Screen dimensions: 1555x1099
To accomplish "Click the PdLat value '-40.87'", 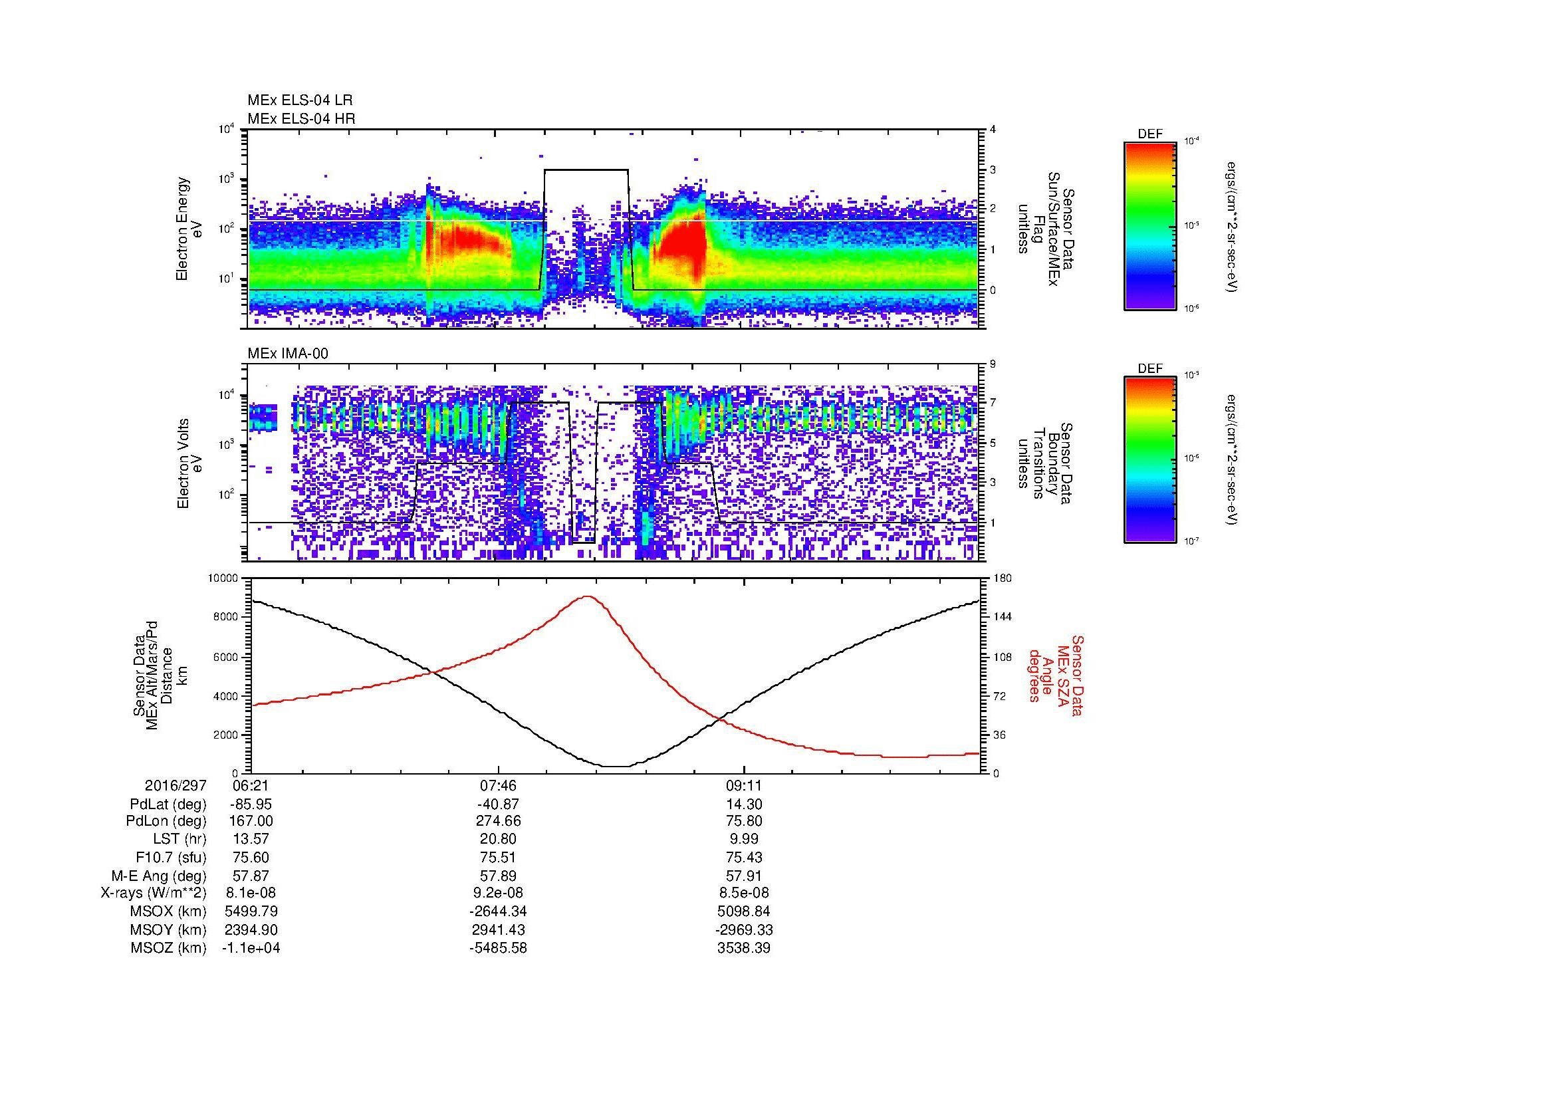I will point(498,804).
